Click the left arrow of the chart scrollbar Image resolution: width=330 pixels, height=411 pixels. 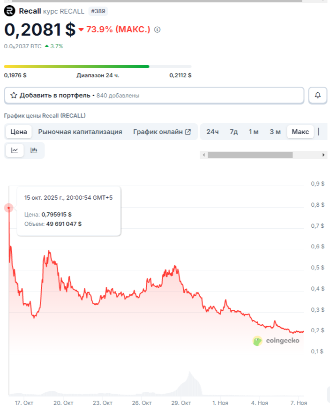[204, 154]
